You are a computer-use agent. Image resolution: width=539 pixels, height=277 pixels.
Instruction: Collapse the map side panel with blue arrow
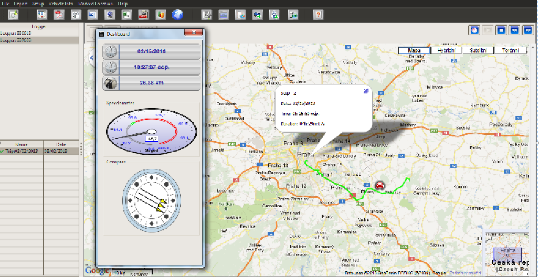pos(92,58)
